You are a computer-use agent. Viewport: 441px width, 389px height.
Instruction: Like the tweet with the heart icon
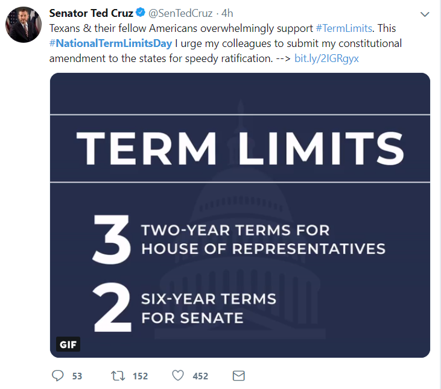pos(178,376)
